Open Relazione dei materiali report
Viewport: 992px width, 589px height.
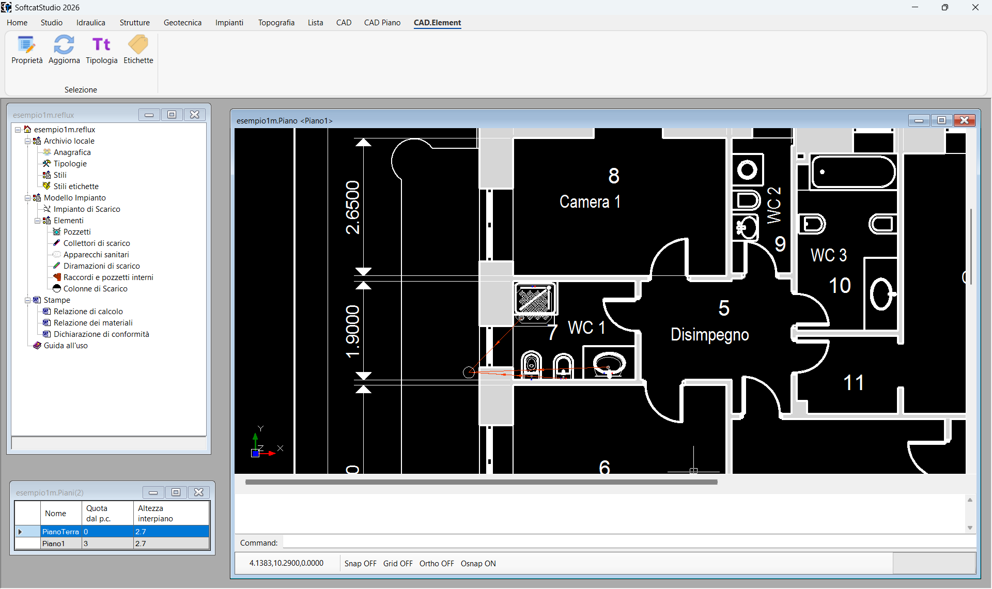click(x=93, y=323)
